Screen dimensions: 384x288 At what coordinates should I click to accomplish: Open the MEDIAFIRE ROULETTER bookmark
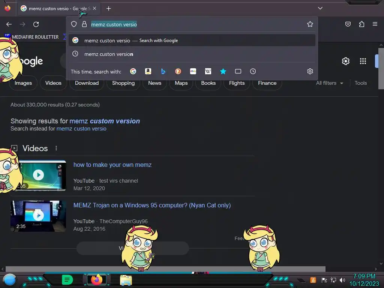(32, 37)
